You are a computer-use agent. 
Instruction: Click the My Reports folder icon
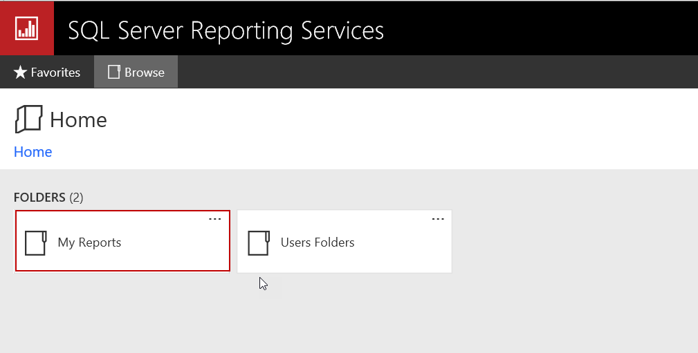pos(36,242)
